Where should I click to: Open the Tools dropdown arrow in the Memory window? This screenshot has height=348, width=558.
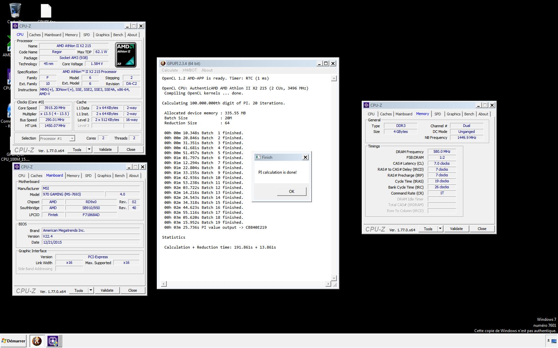[440, 229]
